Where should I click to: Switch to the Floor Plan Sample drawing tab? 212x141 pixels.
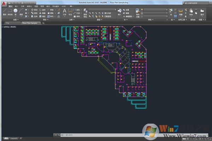pos(30,23)
